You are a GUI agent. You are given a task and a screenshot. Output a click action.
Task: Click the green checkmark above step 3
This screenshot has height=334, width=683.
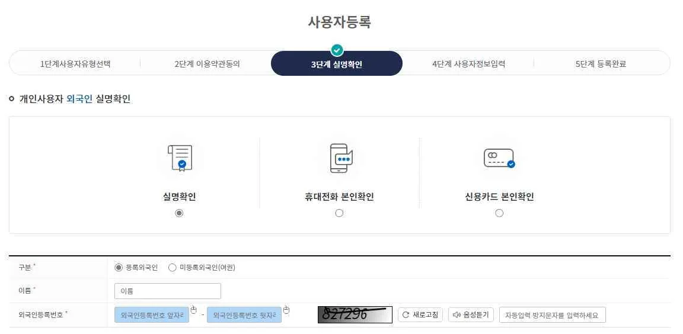click(x=337, y=50)
